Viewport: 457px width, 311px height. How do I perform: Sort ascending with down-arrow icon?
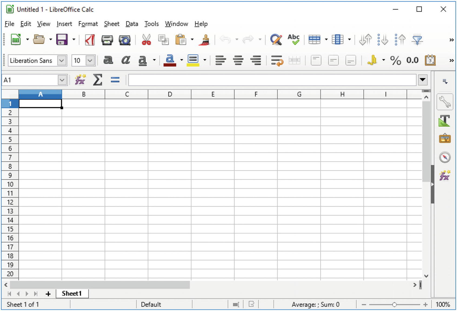[383, 40]
